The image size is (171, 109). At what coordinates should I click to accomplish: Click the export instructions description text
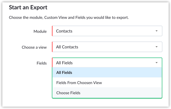(x=69, y=18)
